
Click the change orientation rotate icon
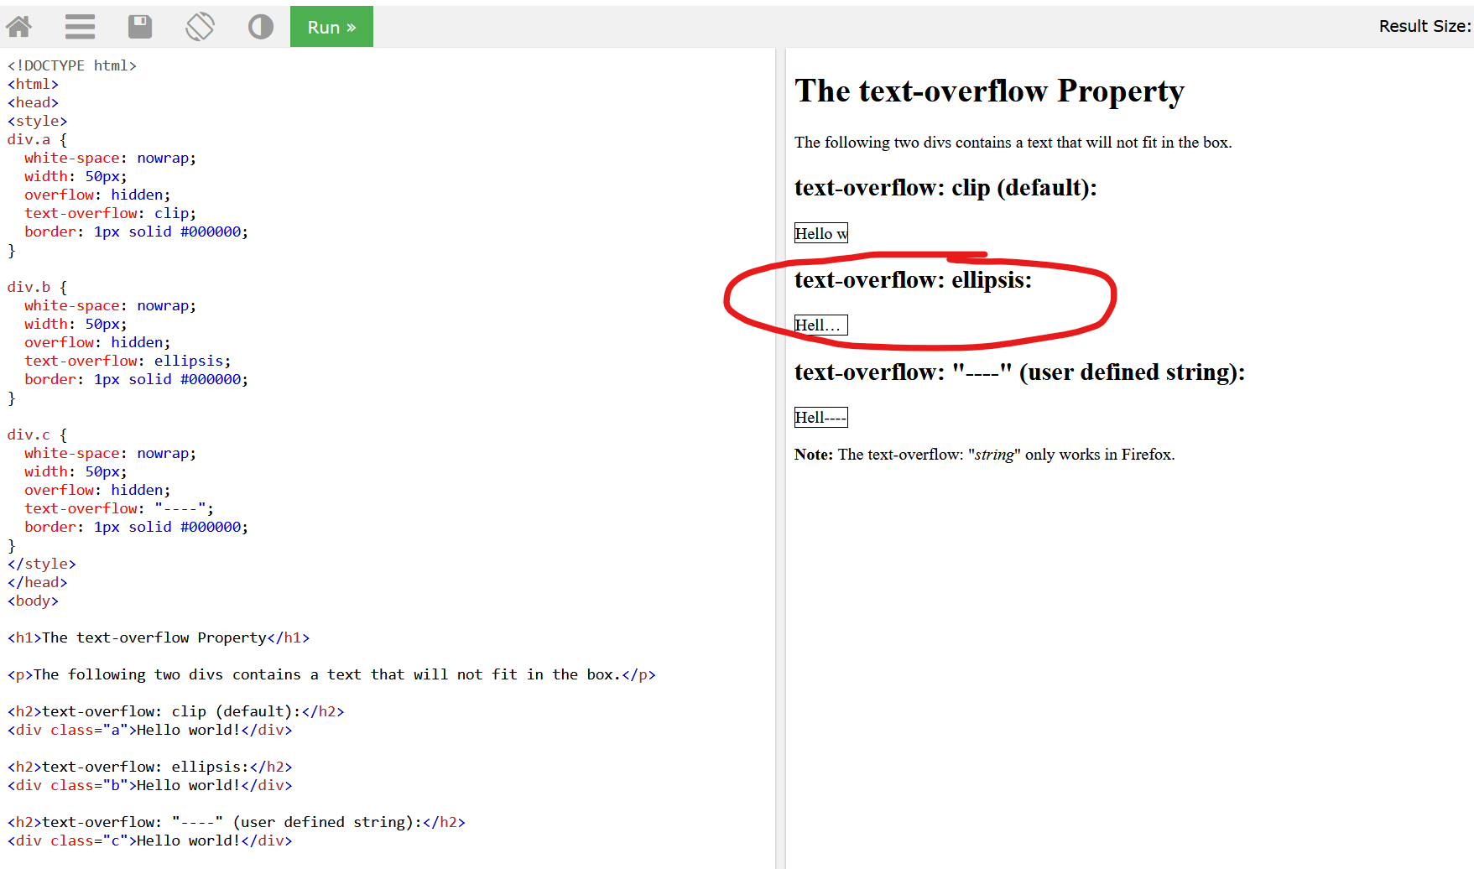200,27
